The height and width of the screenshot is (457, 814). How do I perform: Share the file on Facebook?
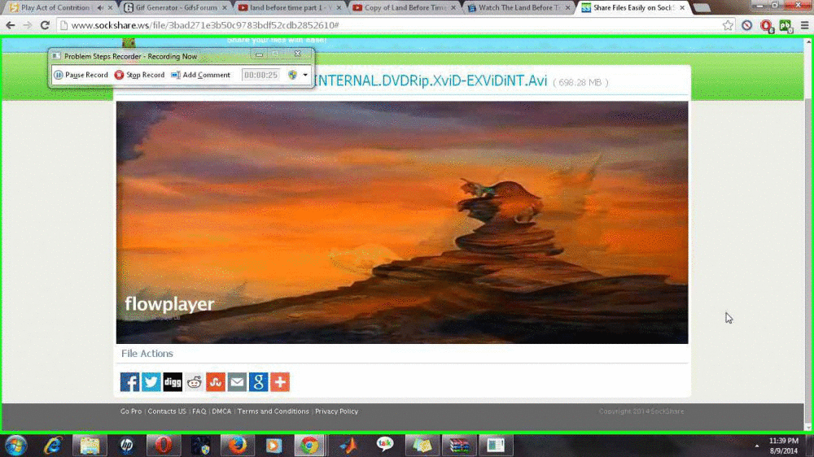(x=129, y=382)
